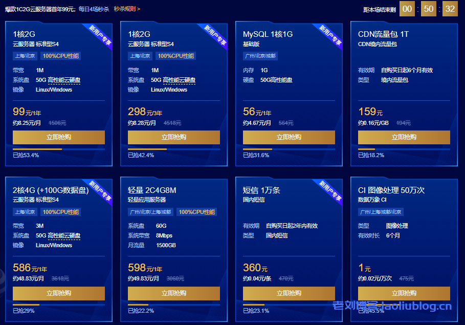Open the 秒杀规则 link
Viewport: 465px width, 325px height.
pyautogui.click(x=126, y=9)
